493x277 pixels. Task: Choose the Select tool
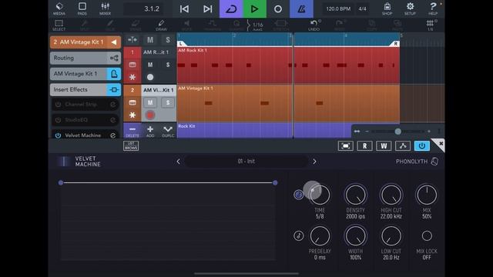click(x=59, y=25)
